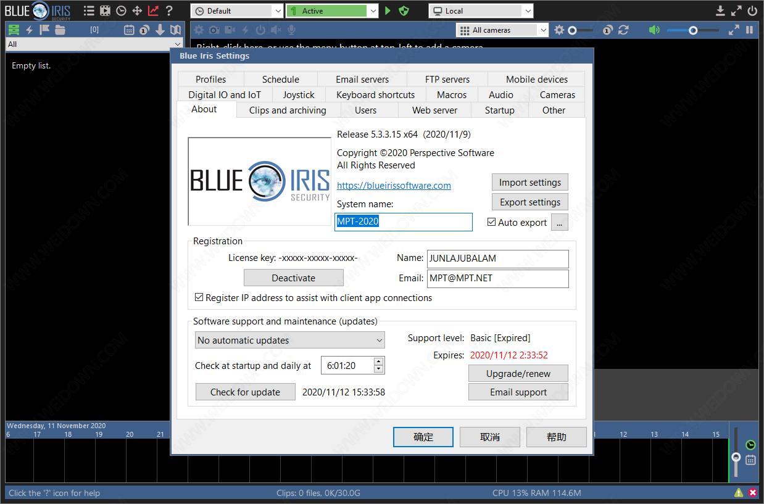Click the video record icon in camera toolbar
The height and width of the screenshot is (504, 764).
pos(230,30)
